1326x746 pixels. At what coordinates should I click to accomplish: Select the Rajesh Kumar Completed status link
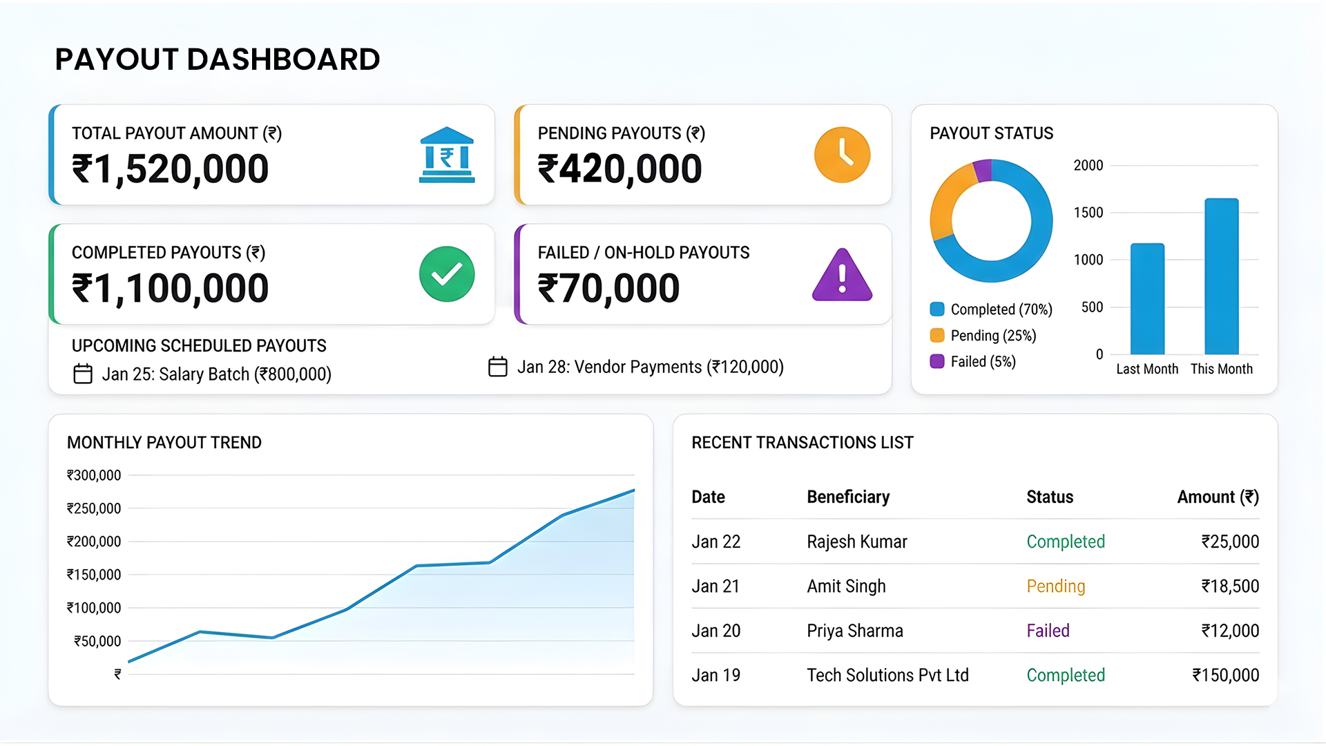1066,542
